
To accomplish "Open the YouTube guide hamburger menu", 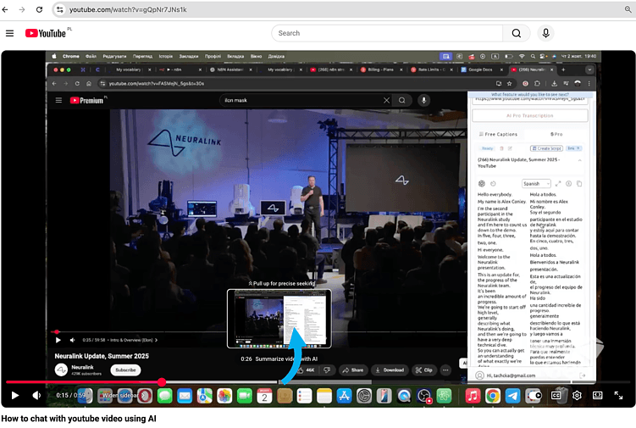I will point(9,33).
